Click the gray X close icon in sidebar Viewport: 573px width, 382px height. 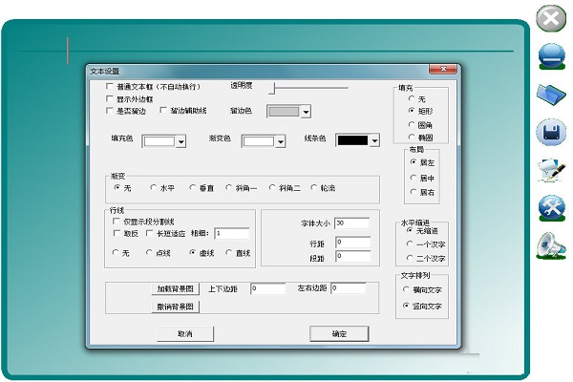point(551,18)
